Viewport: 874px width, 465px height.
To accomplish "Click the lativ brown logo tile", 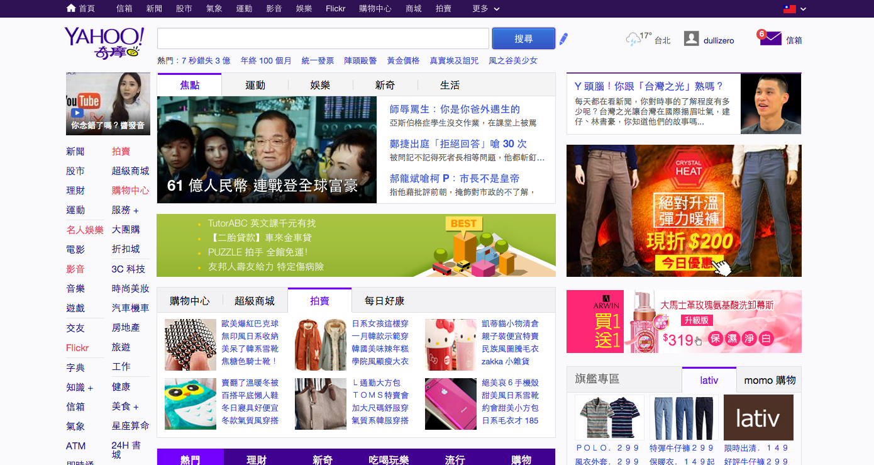I will coord(758,417).
